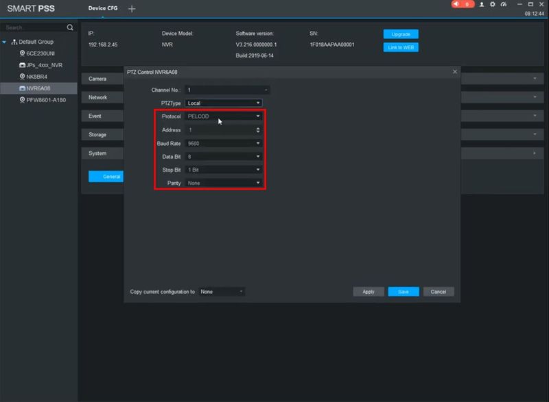Image resolution: width=549 pixels, height=402 pixels.
Task: Open the Protocol dropdown
Action: pyautogui.click(x=224, y=116)
